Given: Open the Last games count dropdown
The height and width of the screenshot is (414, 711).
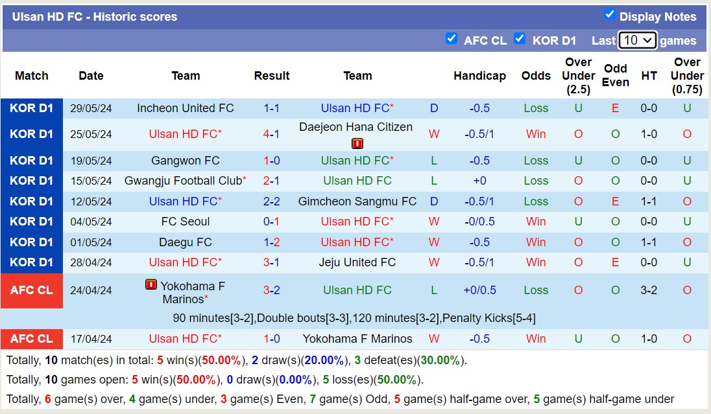Looking at the screenshot, I should click(638, 40).
